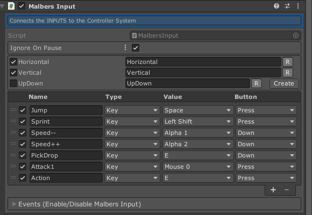The height and width of the screenshot is (215, 312).
Task: Open the Ignore On Pause three-dot menu
Action: (x=125, y=47)
